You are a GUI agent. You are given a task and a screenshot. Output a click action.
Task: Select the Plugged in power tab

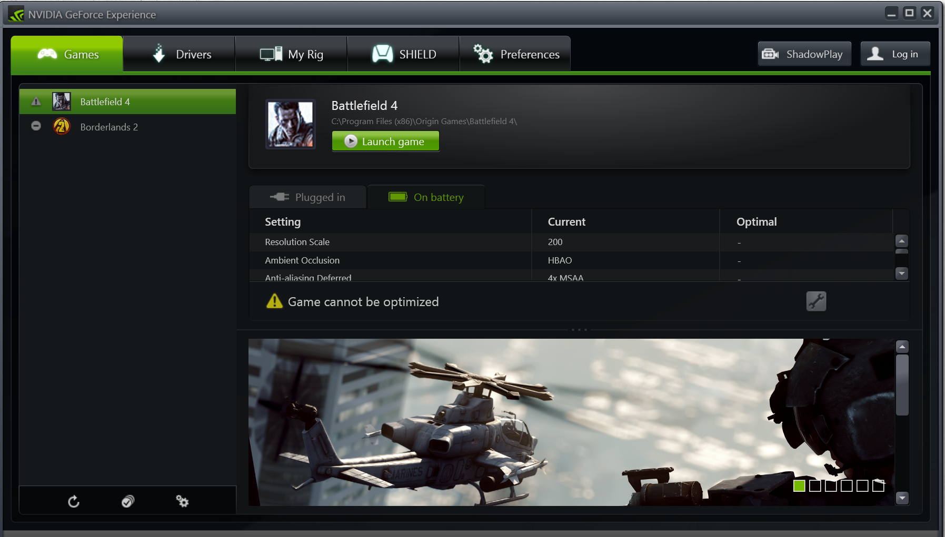[308, 197]
